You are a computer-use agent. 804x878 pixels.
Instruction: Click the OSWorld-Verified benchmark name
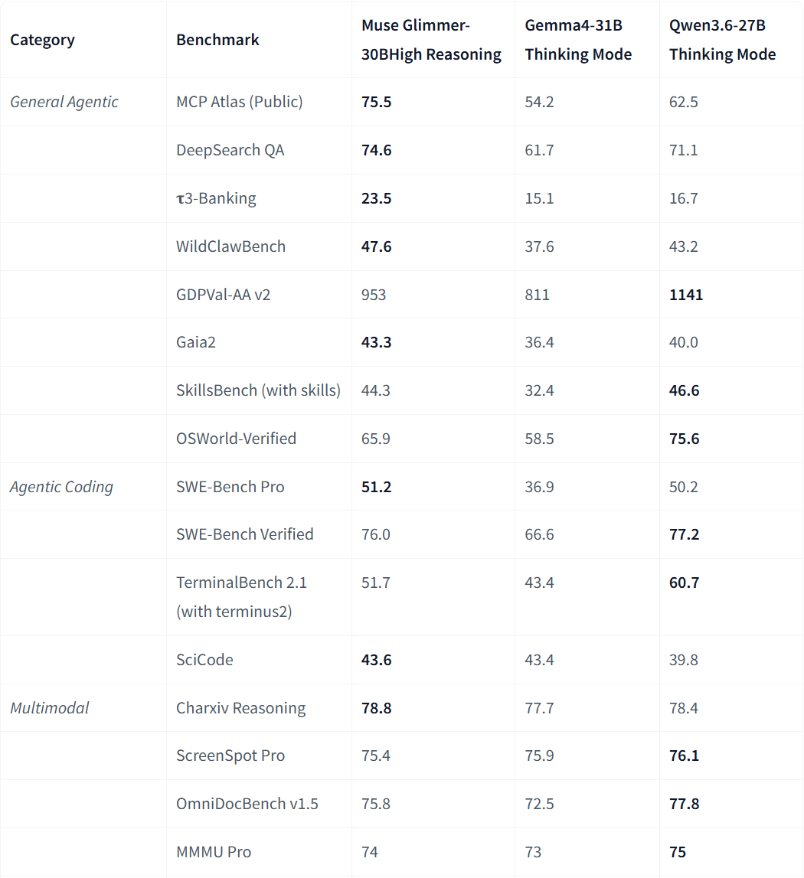point(236,439)
